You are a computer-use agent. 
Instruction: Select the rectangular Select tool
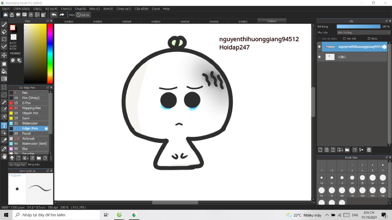4,87
